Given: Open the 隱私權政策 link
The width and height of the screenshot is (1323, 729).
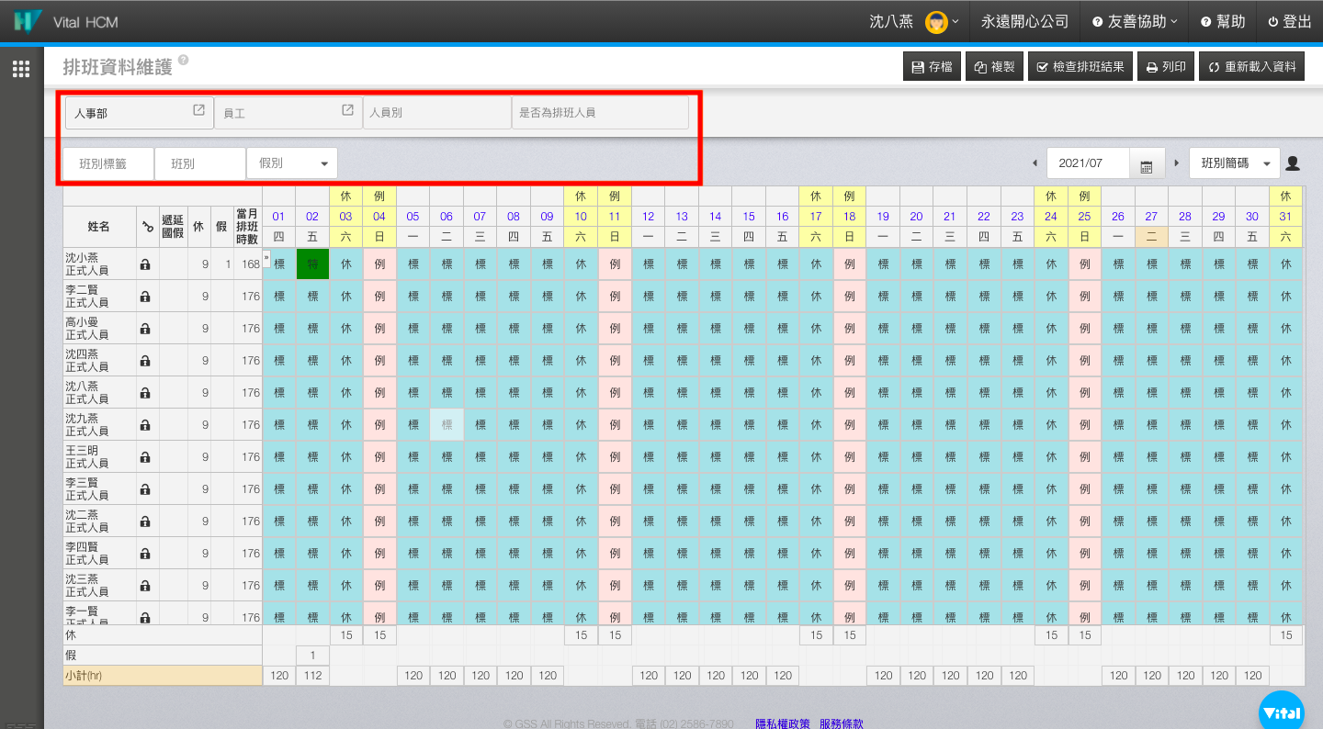Looking at the screenshot, I should tap(783, 723).
